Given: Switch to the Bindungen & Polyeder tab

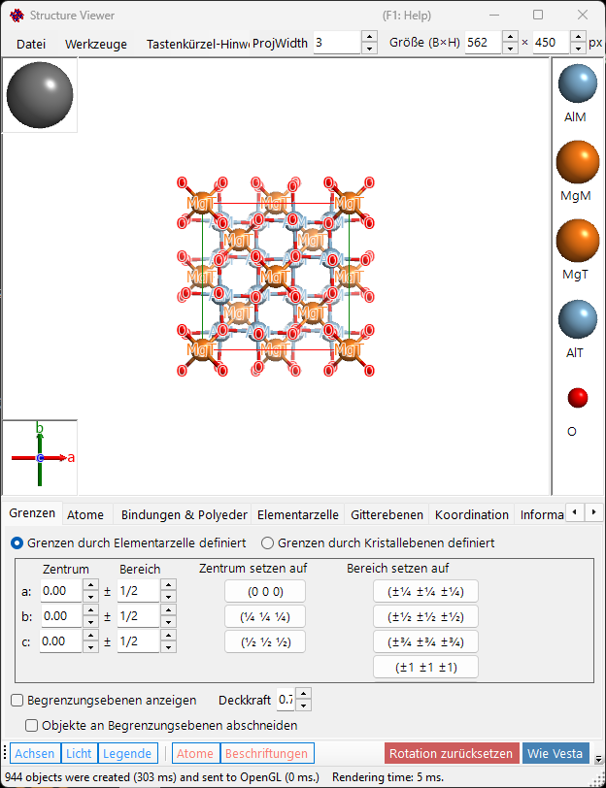Looking at the screenshot, I should [x=185, y=514].
